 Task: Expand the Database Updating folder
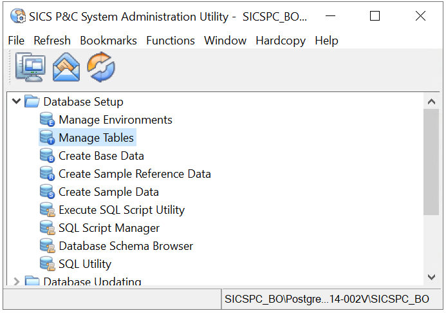pyautogui.click(x=16, y=281)
